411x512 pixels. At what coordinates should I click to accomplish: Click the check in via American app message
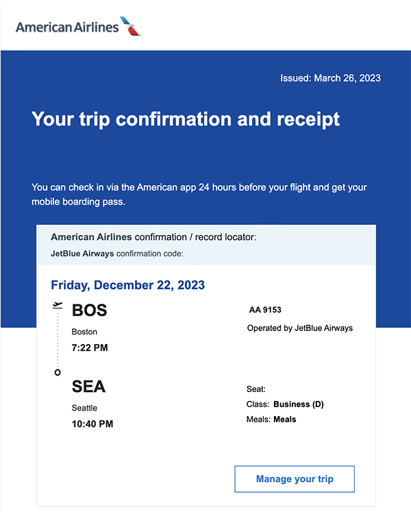(199, 194)
